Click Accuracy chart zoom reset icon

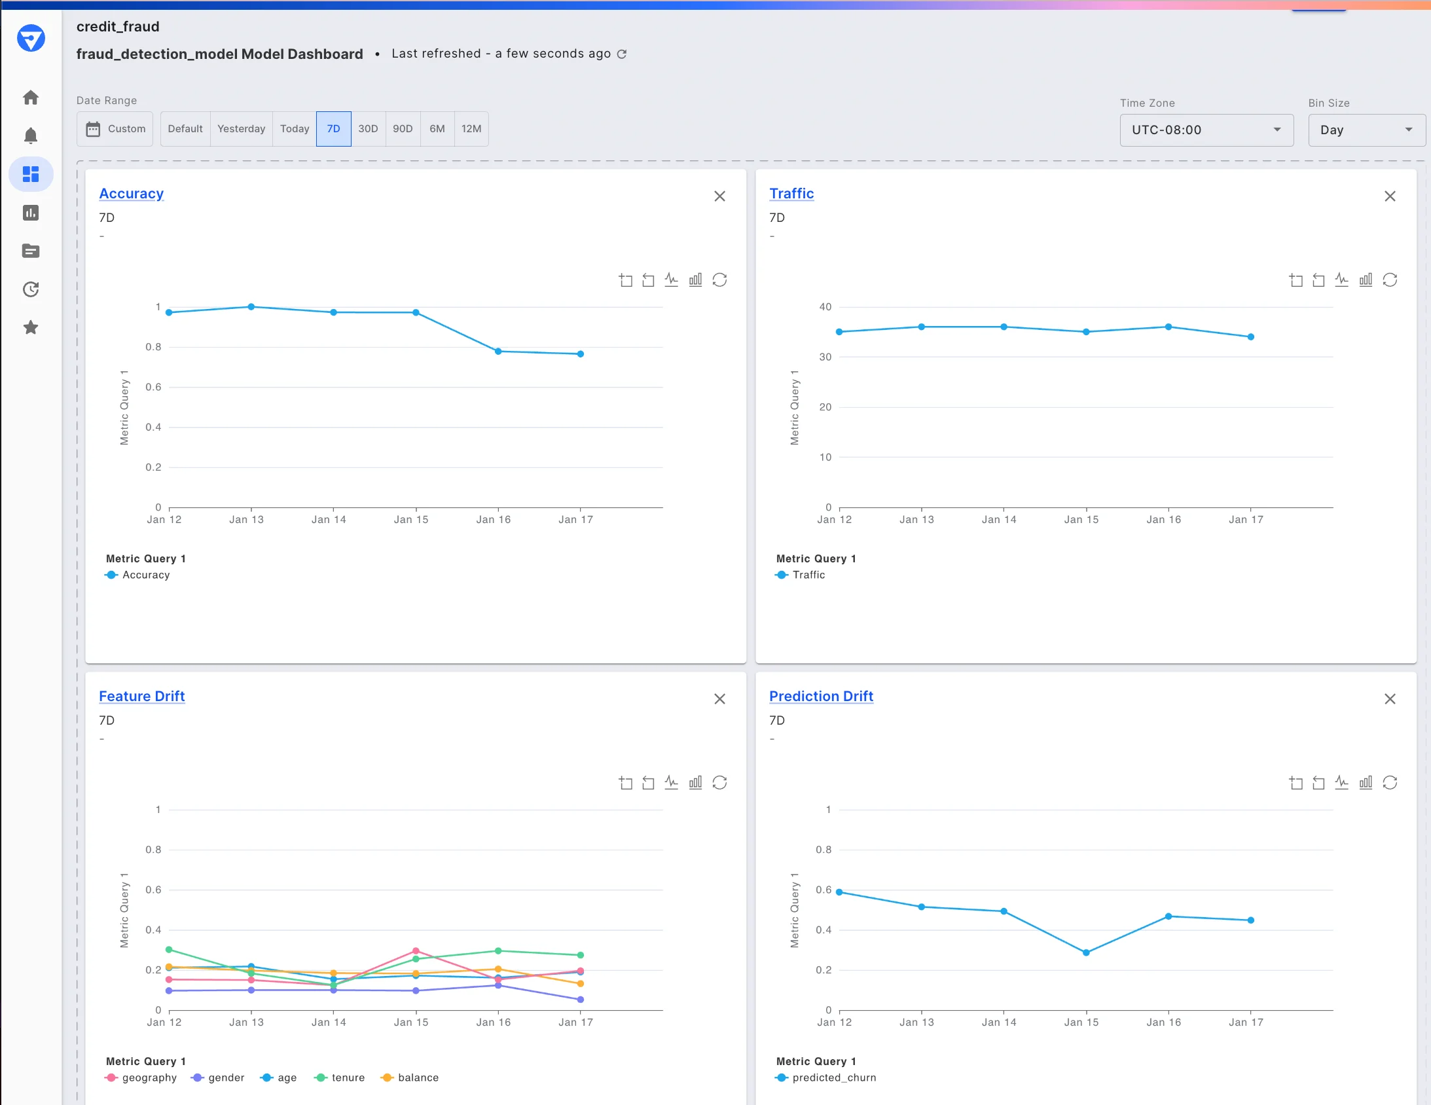(x=648, y=280)
